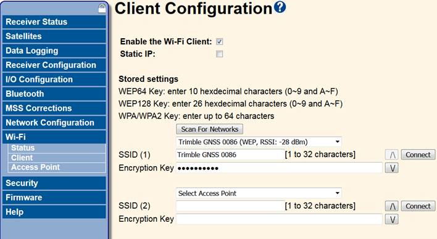Move SSID (2) down with the V arrow
The width and height of the screenshot is (437, 239).
[391, 219]
